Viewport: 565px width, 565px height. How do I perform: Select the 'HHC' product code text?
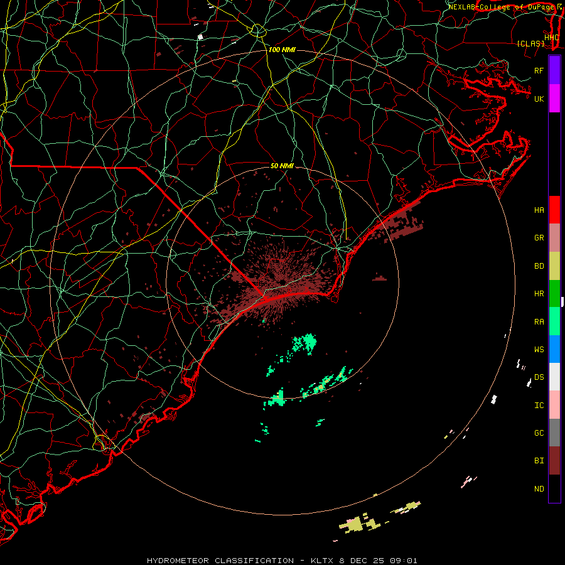(551, 38)
